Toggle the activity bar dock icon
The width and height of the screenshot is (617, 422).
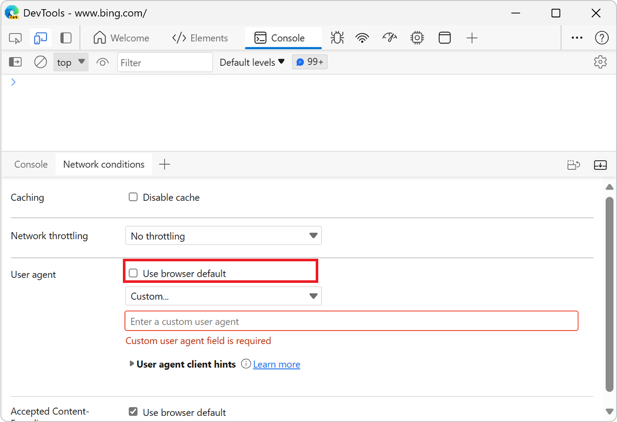(66, 38)
